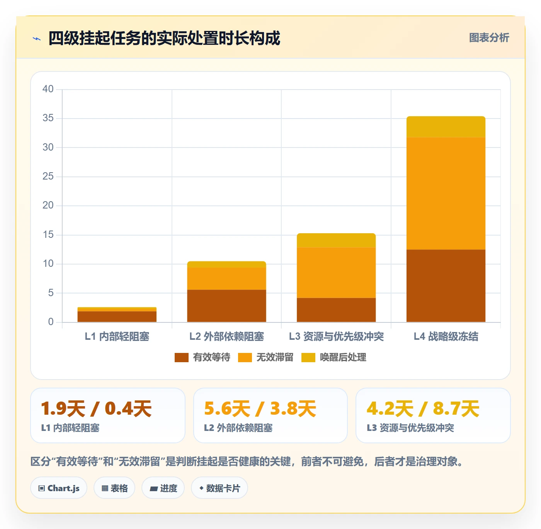Viewport: 541px width, 529px height.
Task: Click the L2 外部依赖阻塞 caption in the stat card
Action: (x=238, y=428)
